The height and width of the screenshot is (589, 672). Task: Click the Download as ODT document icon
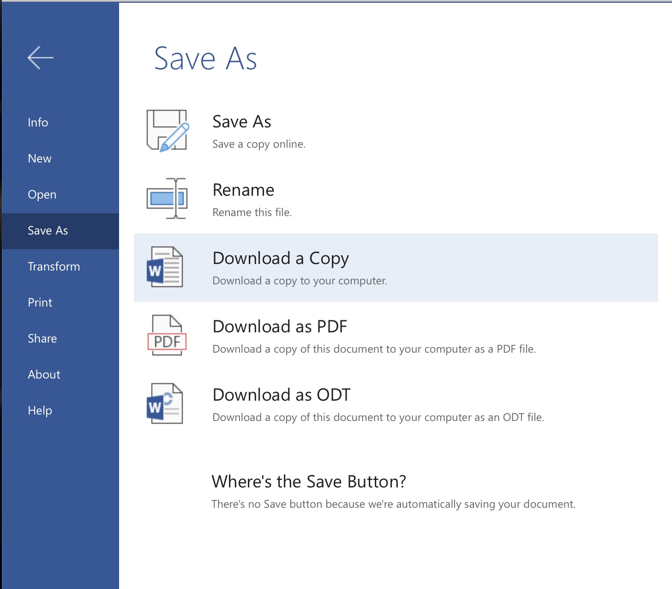click(x=165, y=403)
